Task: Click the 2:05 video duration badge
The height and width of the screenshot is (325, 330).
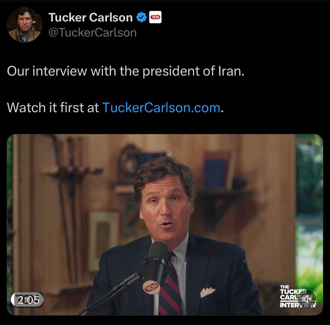Action: 27,300
